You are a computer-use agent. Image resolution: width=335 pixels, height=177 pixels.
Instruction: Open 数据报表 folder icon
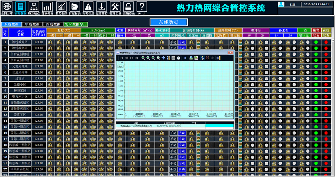click(75, 7)
